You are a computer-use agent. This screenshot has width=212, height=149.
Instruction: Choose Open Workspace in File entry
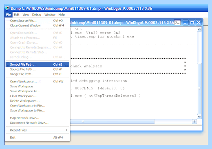38,106
